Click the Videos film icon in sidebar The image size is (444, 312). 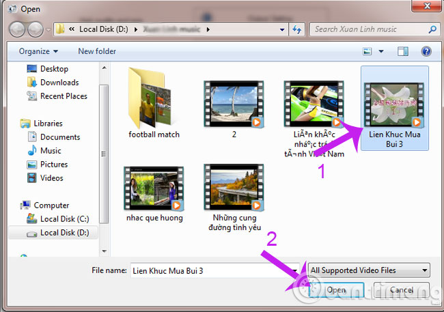31,178
